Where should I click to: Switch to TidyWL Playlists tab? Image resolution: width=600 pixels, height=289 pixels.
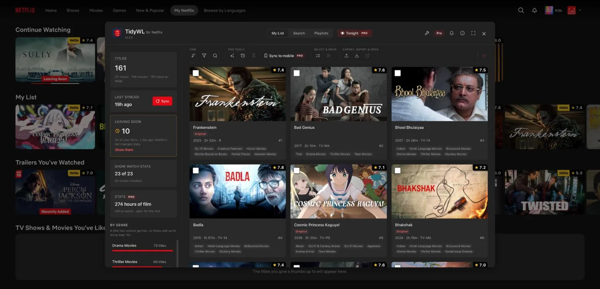pyautogui.click(x=321, y=33)
